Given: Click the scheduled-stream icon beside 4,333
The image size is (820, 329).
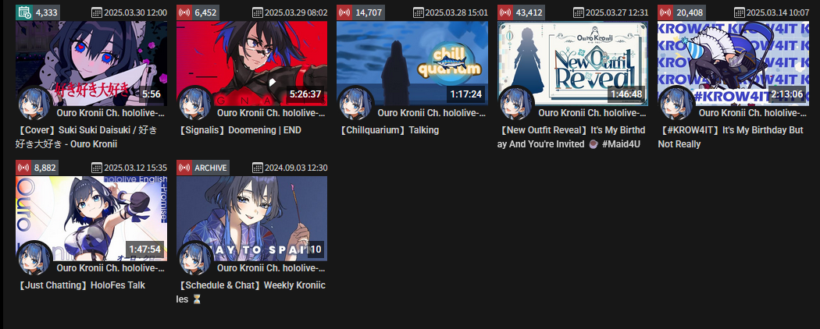Looking at the screenshot, I should tap(23, 12).
